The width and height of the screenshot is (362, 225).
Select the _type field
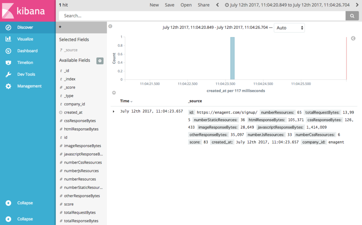(x=69, y=96)
